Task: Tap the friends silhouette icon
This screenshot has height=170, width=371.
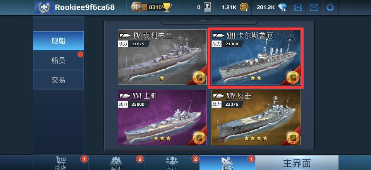Action: pos(208,7)
